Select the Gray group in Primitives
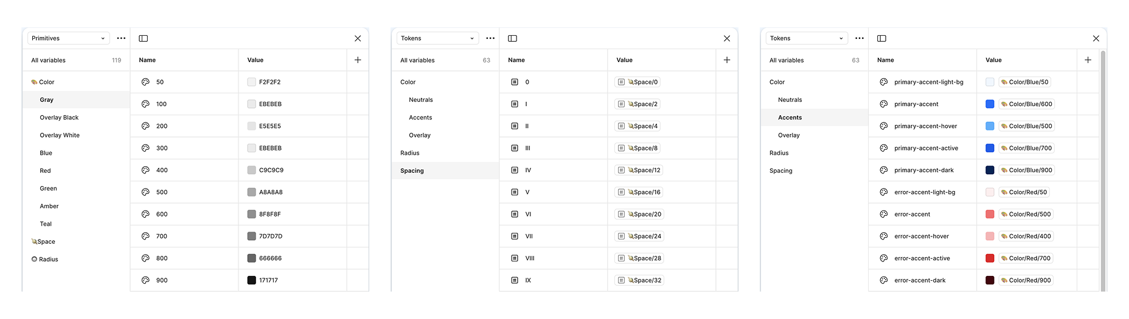Viewport: 1129px width, 319px height. pyautogui.click(x=76, y=99)
